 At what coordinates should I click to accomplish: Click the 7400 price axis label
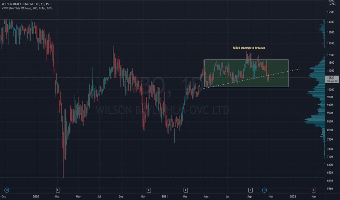(x=330, y=149)
